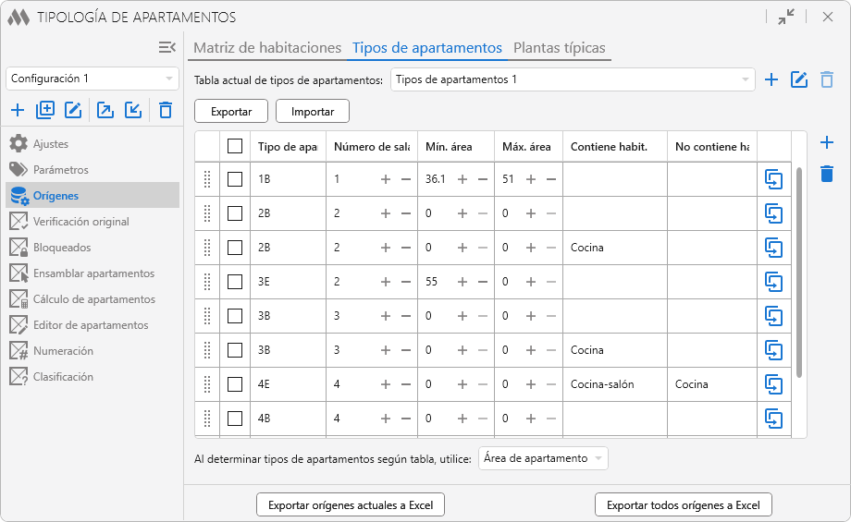Edit the current apartment types table name

pos(800,80)
